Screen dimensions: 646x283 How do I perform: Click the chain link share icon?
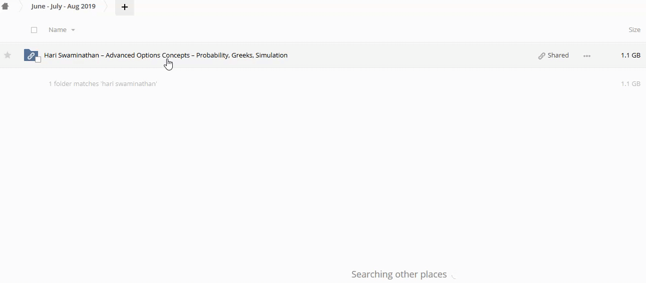[x=542, y=56]
